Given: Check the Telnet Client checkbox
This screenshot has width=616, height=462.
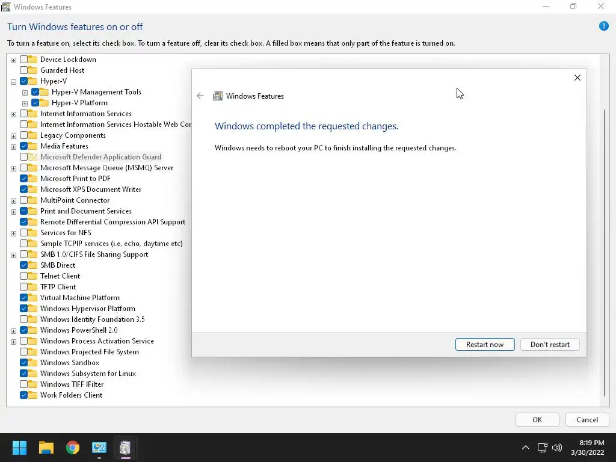Looking at the screenshot, I should (x=23, y=276).
